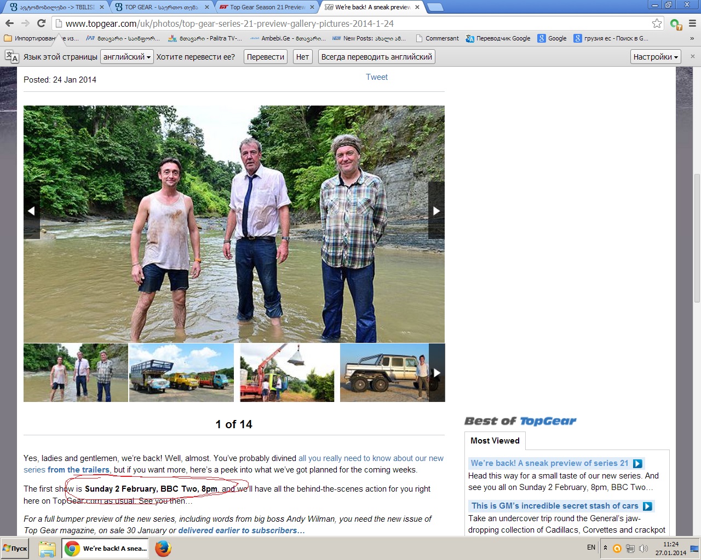Screen dimensions: 701x560
Task: Select the 'We're back! A sneak preview' tab
Action: pos(372,7)
